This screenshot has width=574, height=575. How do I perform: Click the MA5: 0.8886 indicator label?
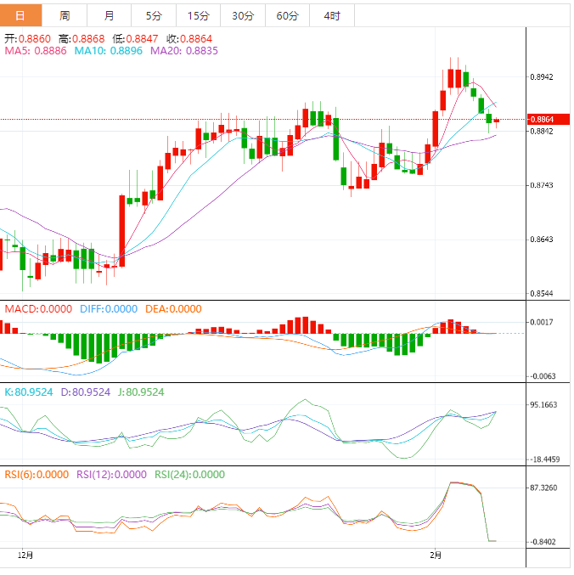pos(37,51)
